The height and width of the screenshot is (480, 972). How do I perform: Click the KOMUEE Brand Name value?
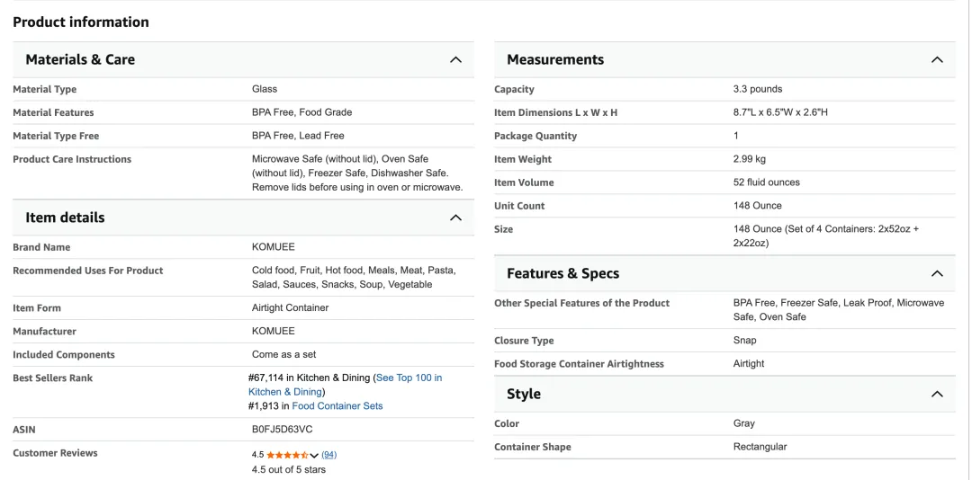[x=274, y=247]
